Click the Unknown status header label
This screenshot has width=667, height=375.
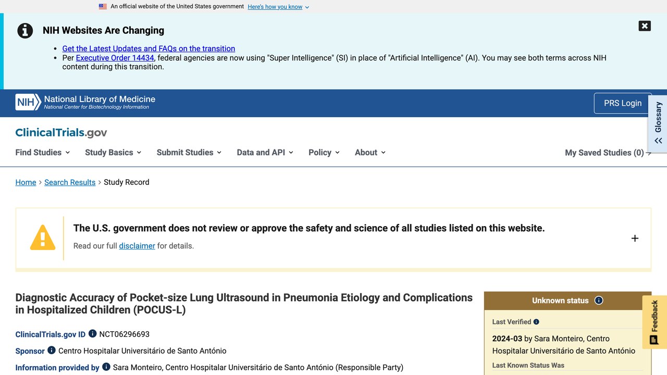[x=560, y=301]
